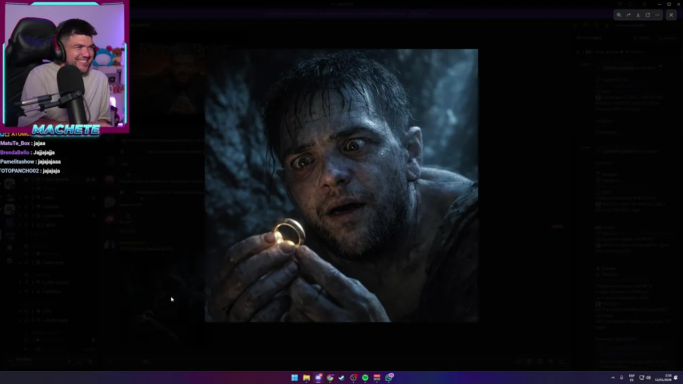
Task: Open the Windows Start menu
Action: tap(295, 378)
